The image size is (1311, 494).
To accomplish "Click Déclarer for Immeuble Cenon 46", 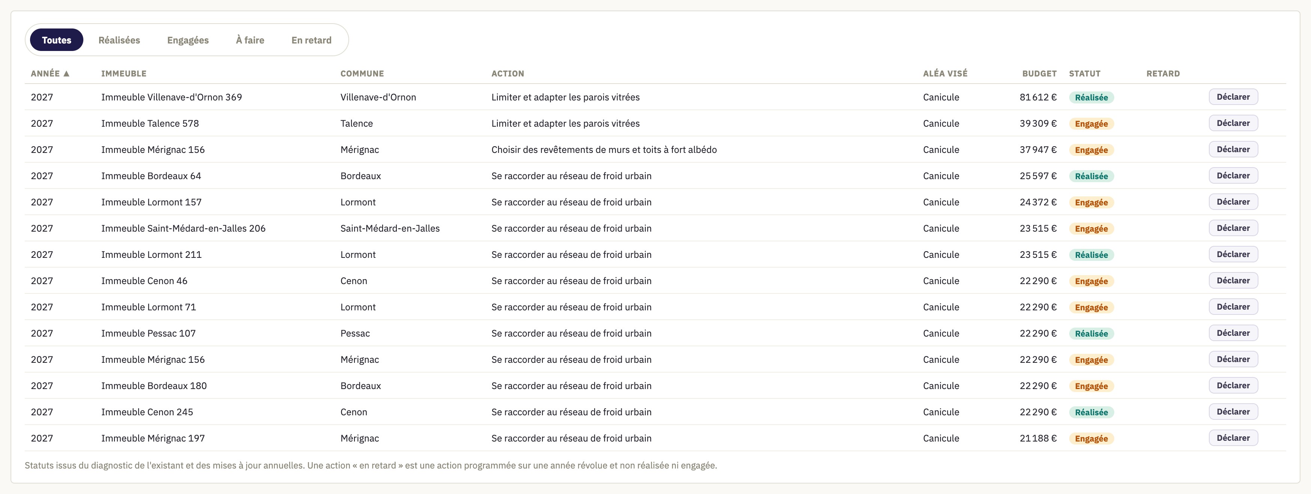I will coord(1233,281).
